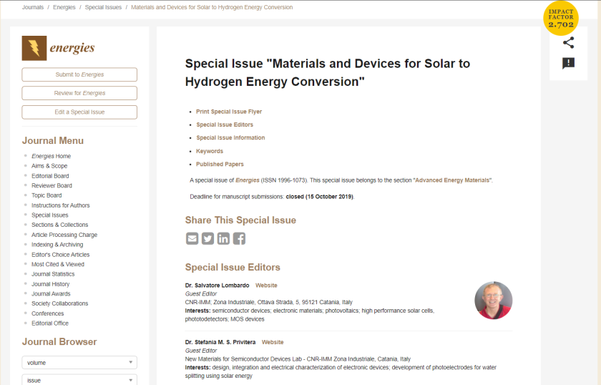Open the issue dropdown
This screenshot has height=385, width=601.
(x=79, y=380)
